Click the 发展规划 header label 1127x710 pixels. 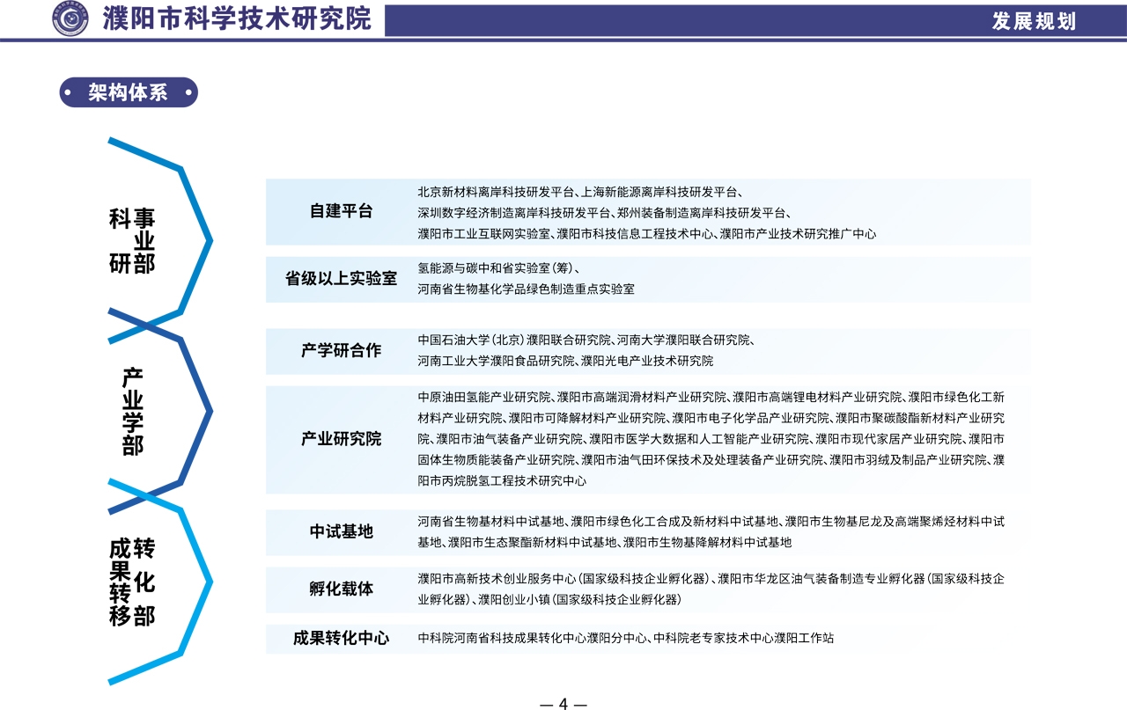pyautogui.click(x=1034, y=21)
